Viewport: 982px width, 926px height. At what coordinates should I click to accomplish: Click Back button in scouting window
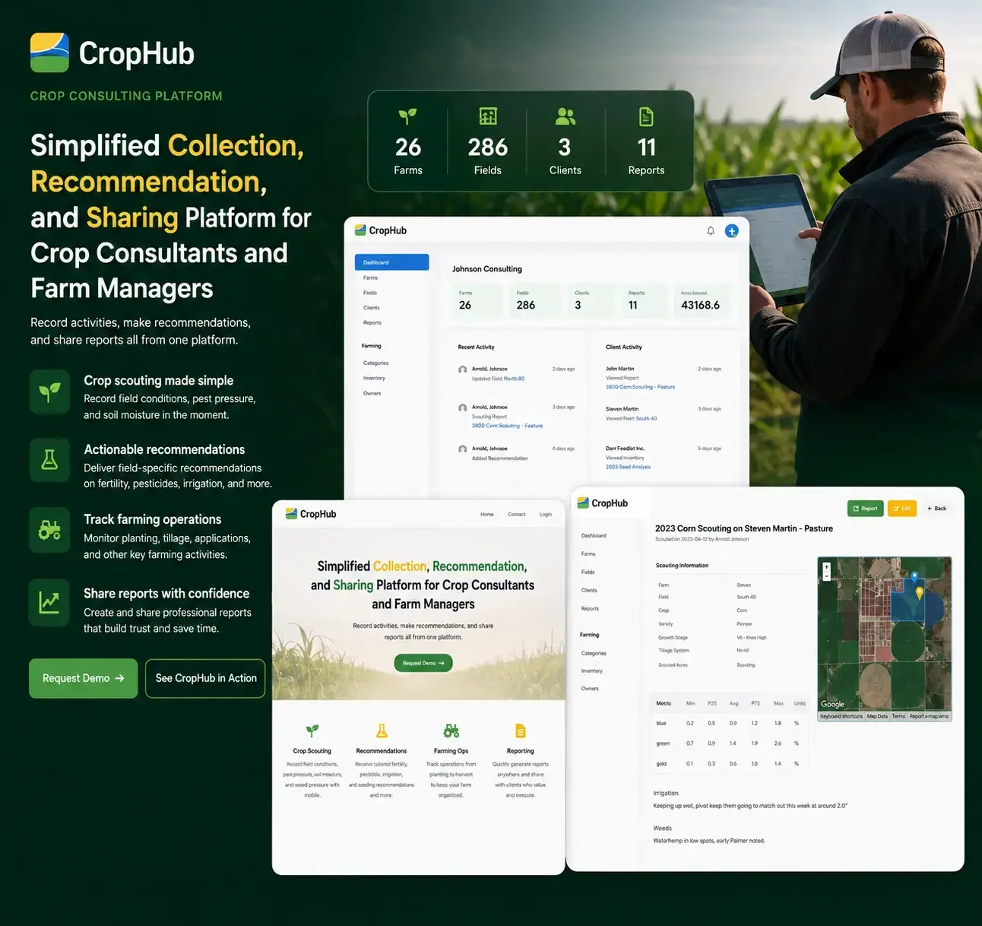click(x=937, y=509)
